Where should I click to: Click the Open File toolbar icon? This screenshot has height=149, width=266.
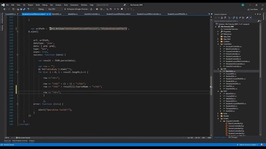click(x=18, y=9)
